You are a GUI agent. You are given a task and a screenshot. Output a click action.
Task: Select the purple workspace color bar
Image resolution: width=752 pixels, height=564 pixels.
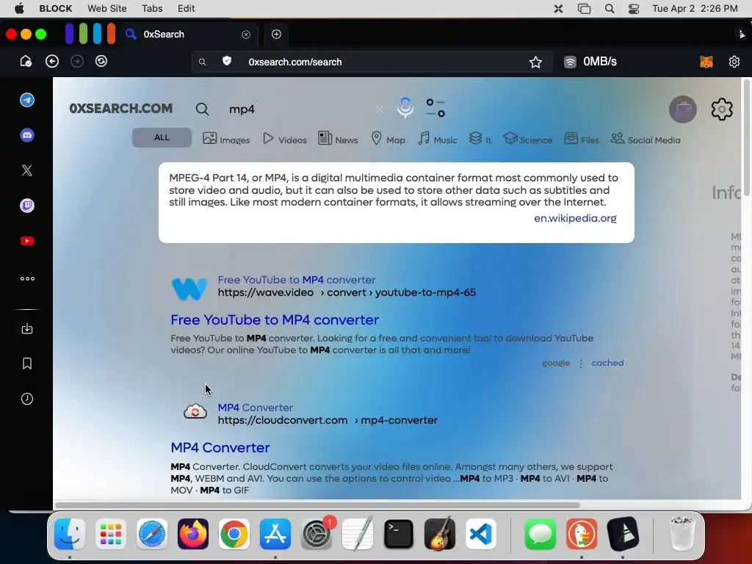tap(70, 34)
